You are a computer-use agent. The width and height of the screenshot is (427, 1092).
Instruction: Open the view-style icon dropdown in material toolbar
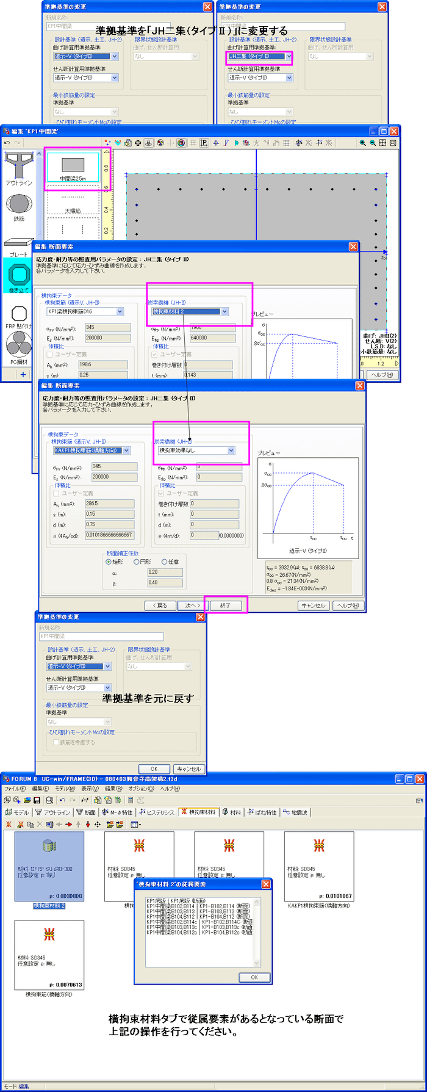point(135,824)
